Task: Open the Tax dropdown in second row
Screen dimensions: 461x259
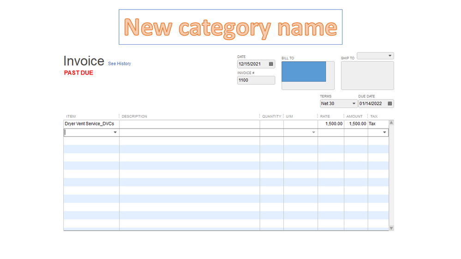Action: [384, 132]
